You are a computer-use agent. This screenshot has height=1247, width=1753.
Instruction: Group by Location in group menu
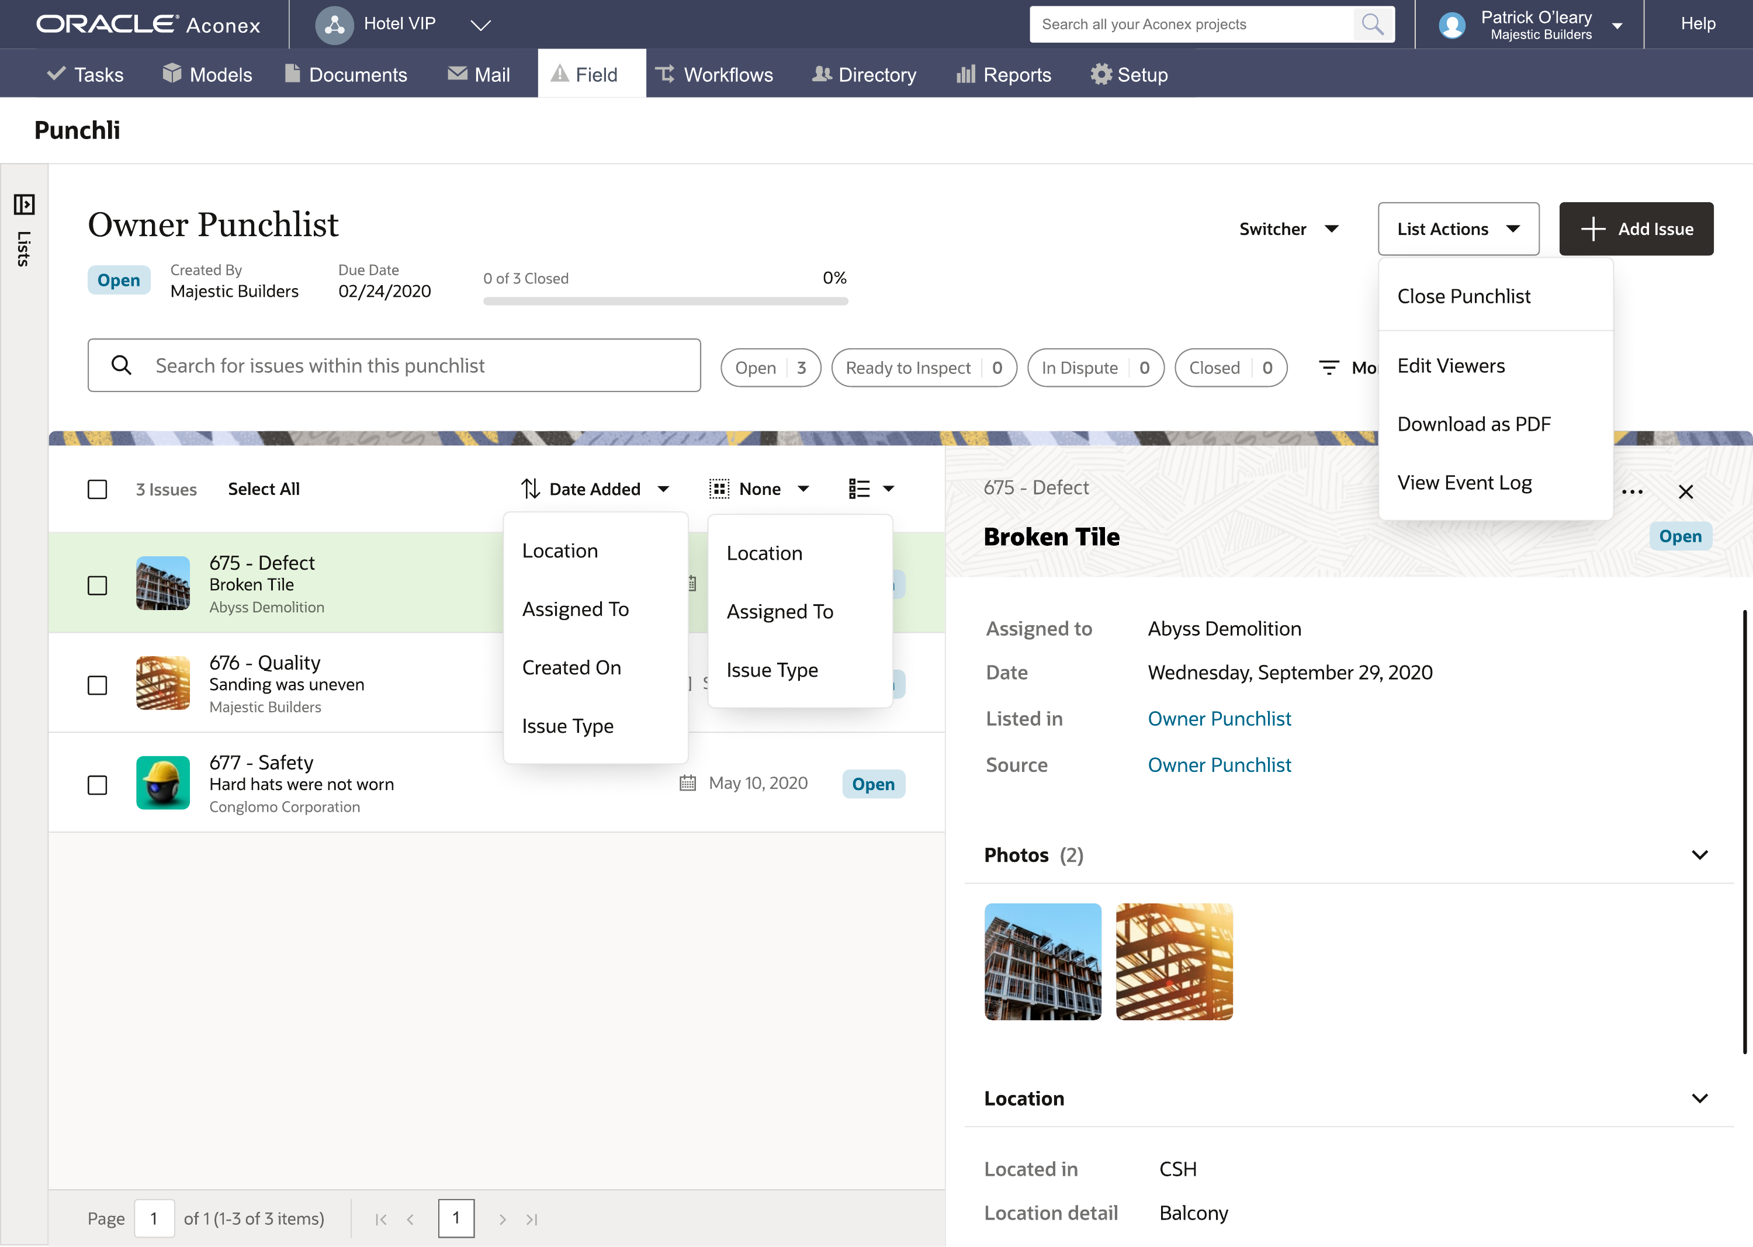799,553
